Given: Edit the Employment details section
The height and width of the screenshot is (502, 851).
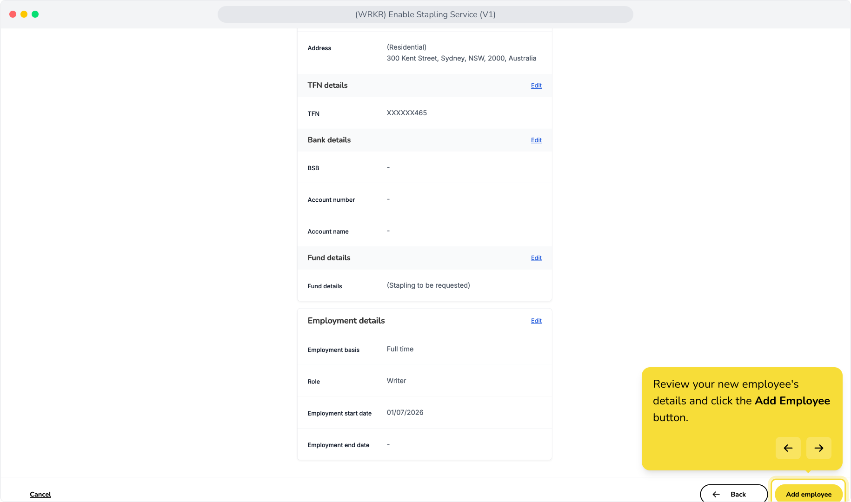Looking at the screenshot, I should pyautogui.click(x=536, y=321).
